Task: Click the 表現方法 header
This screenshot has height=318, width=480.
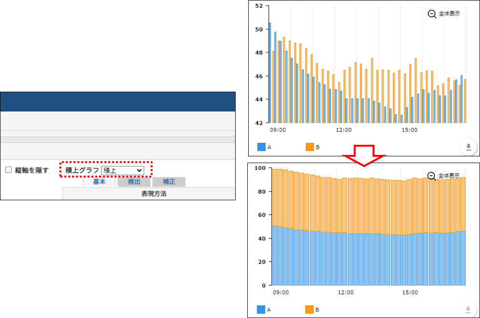Action: click(x=154, y=194)
